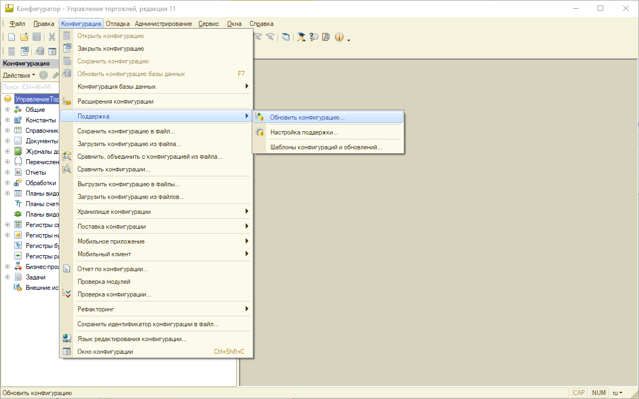Open the ru language dropdown in status bar

617,393
